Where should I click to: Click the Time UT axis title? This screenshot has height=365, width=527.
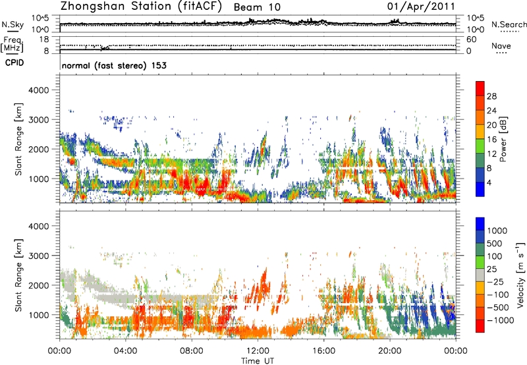pos(258,361)
